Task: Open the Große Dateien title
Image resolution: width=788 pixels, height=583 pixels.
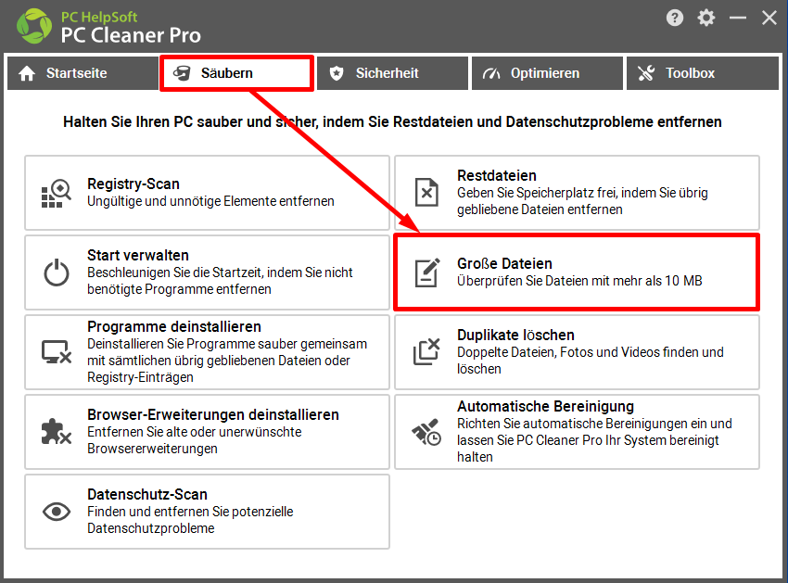Action: coord(504,264)
